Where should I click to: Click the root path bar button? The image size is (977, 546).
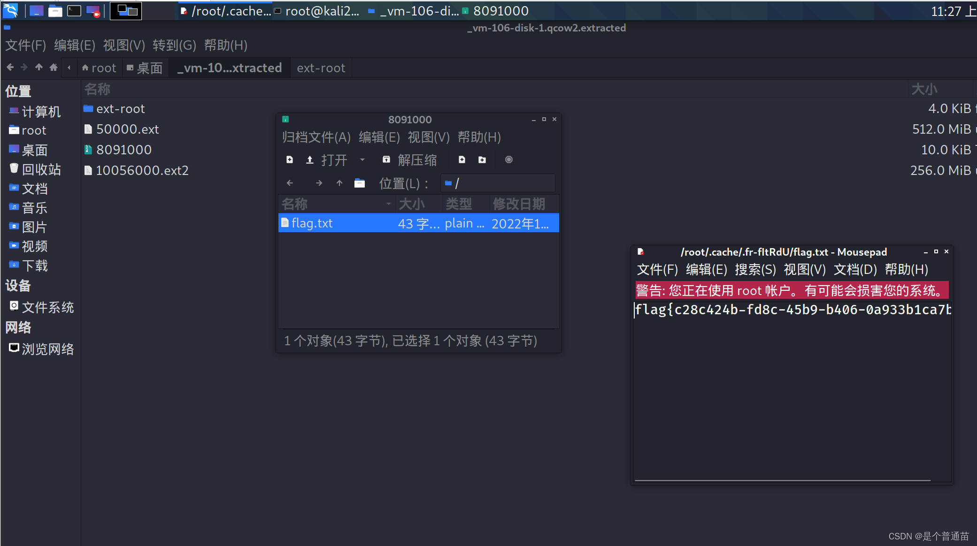click(x=99, y=68)
